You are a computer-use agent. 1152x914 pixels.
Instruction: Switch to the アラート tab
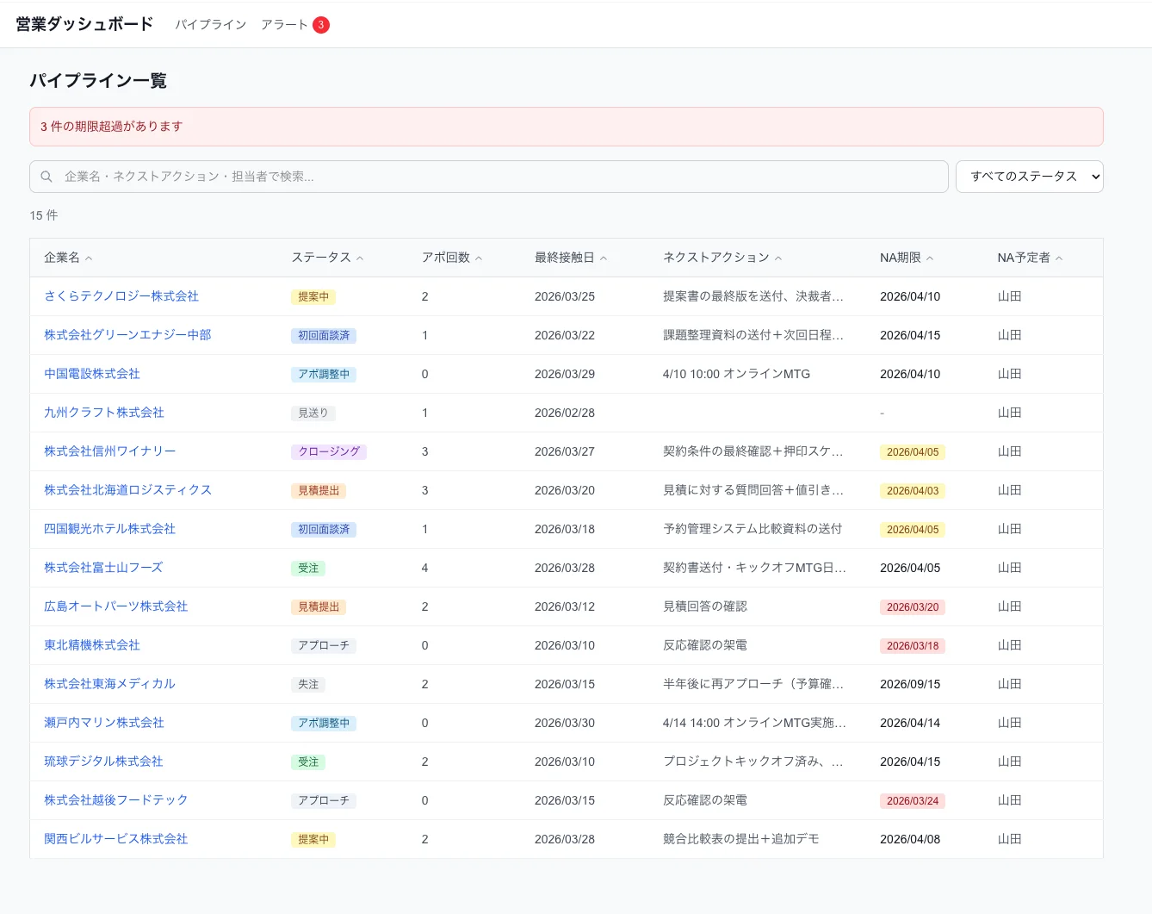tap(284, 25)
